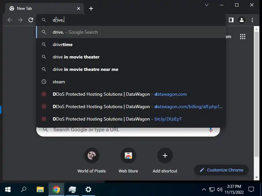Click the page scrollbar down arrow

[x=256, y=177]
